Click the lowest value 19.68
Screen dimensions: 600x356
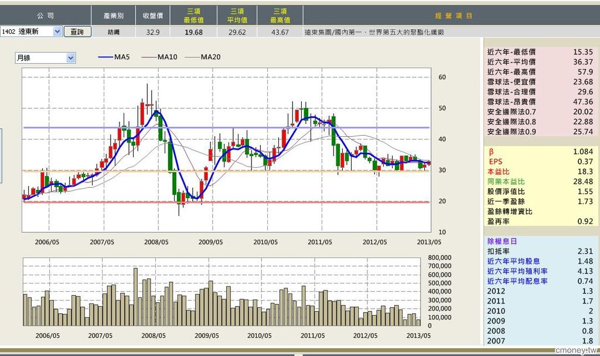pyautogui.click(x=193, y=32)
